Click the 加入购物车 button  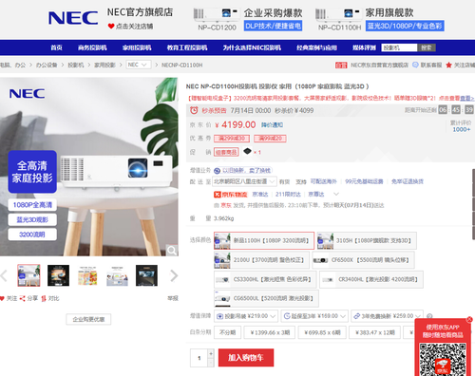(x=246, y=358)
